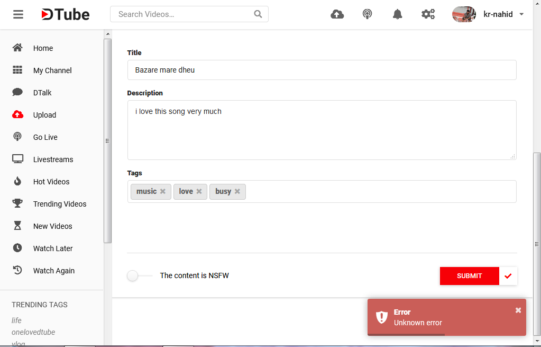Click the page scrollbar down arrow
Image resolution: width=541 pixels, height=347 pixels.
[537, 342]
